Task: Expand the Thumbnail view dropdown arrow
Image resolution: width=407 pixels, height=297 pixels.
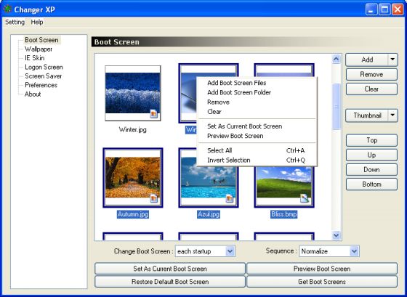Action: (x=392, y=115)
